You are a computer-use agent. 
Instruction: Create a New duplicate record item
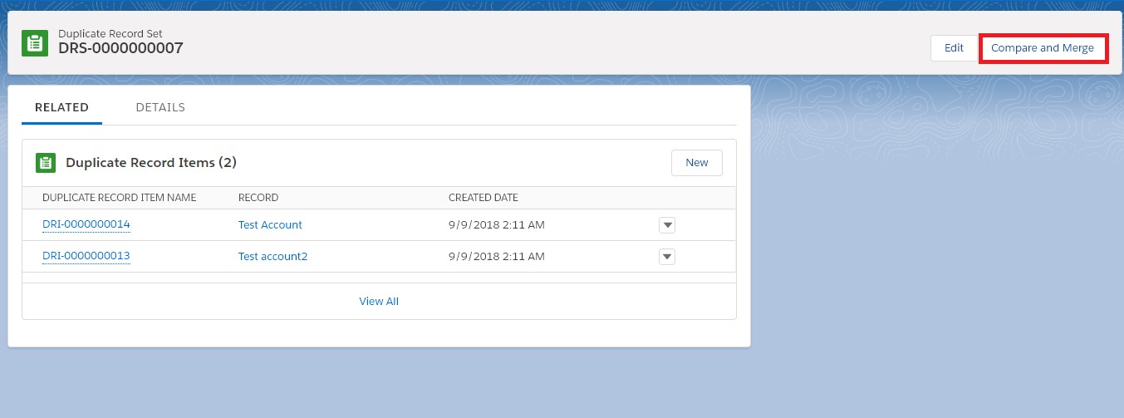(696, 163)
